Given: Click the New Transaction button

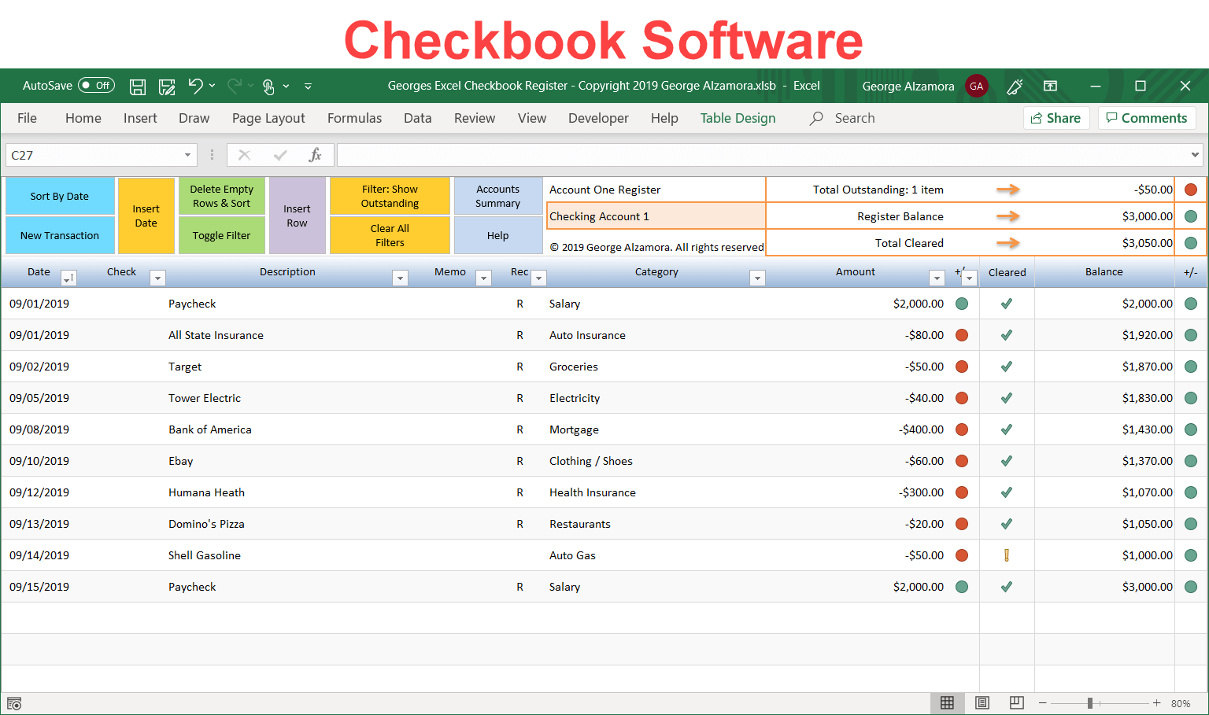Looking at the screenshot, I should (59, 234).
